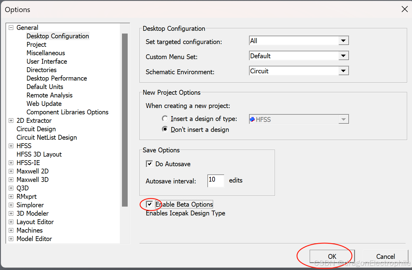412x270 pixels.
Task: Expand the Layout Editor node
Action: (x=11, y=222)
